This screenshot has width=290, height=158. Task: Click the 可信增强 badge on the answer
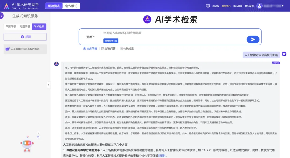pos(276,63)
